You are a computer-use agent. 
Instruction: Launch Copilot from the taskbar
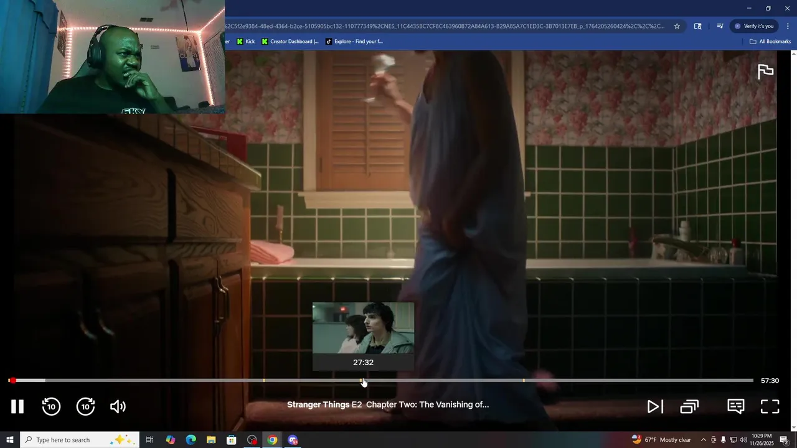click(x=171, y=440)
